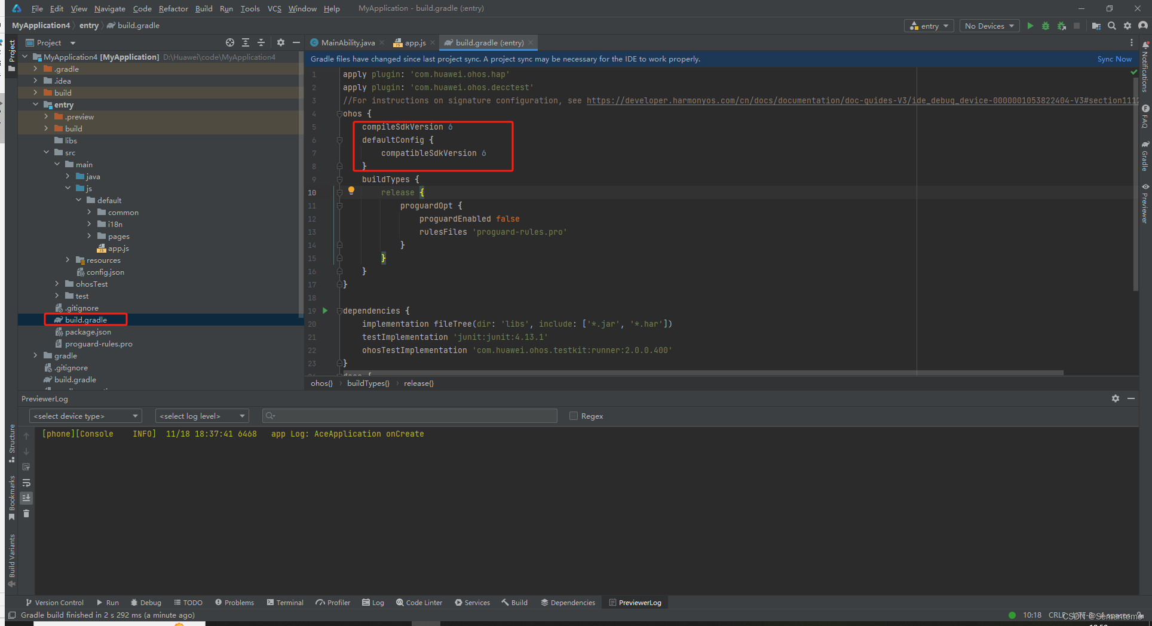
Task: Click the yellow lightbulb intention icon
Action: click(x=351, y=191)
